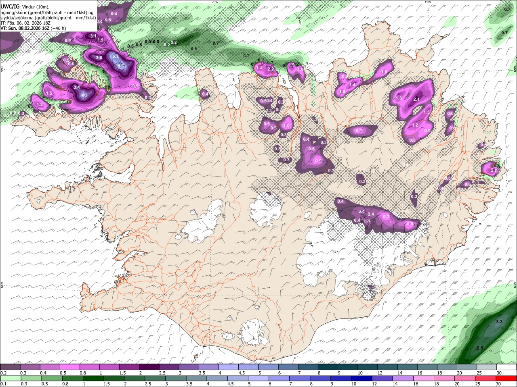Click the 'rigning/skúrir' description line
Screen dimensions: 517x387
pyautogui.click(x=47, y=12)
